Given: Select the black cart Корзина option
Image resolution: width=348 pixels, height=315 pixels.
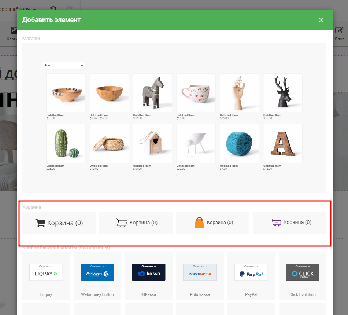Looking at the screenshot, I should 59,223.
